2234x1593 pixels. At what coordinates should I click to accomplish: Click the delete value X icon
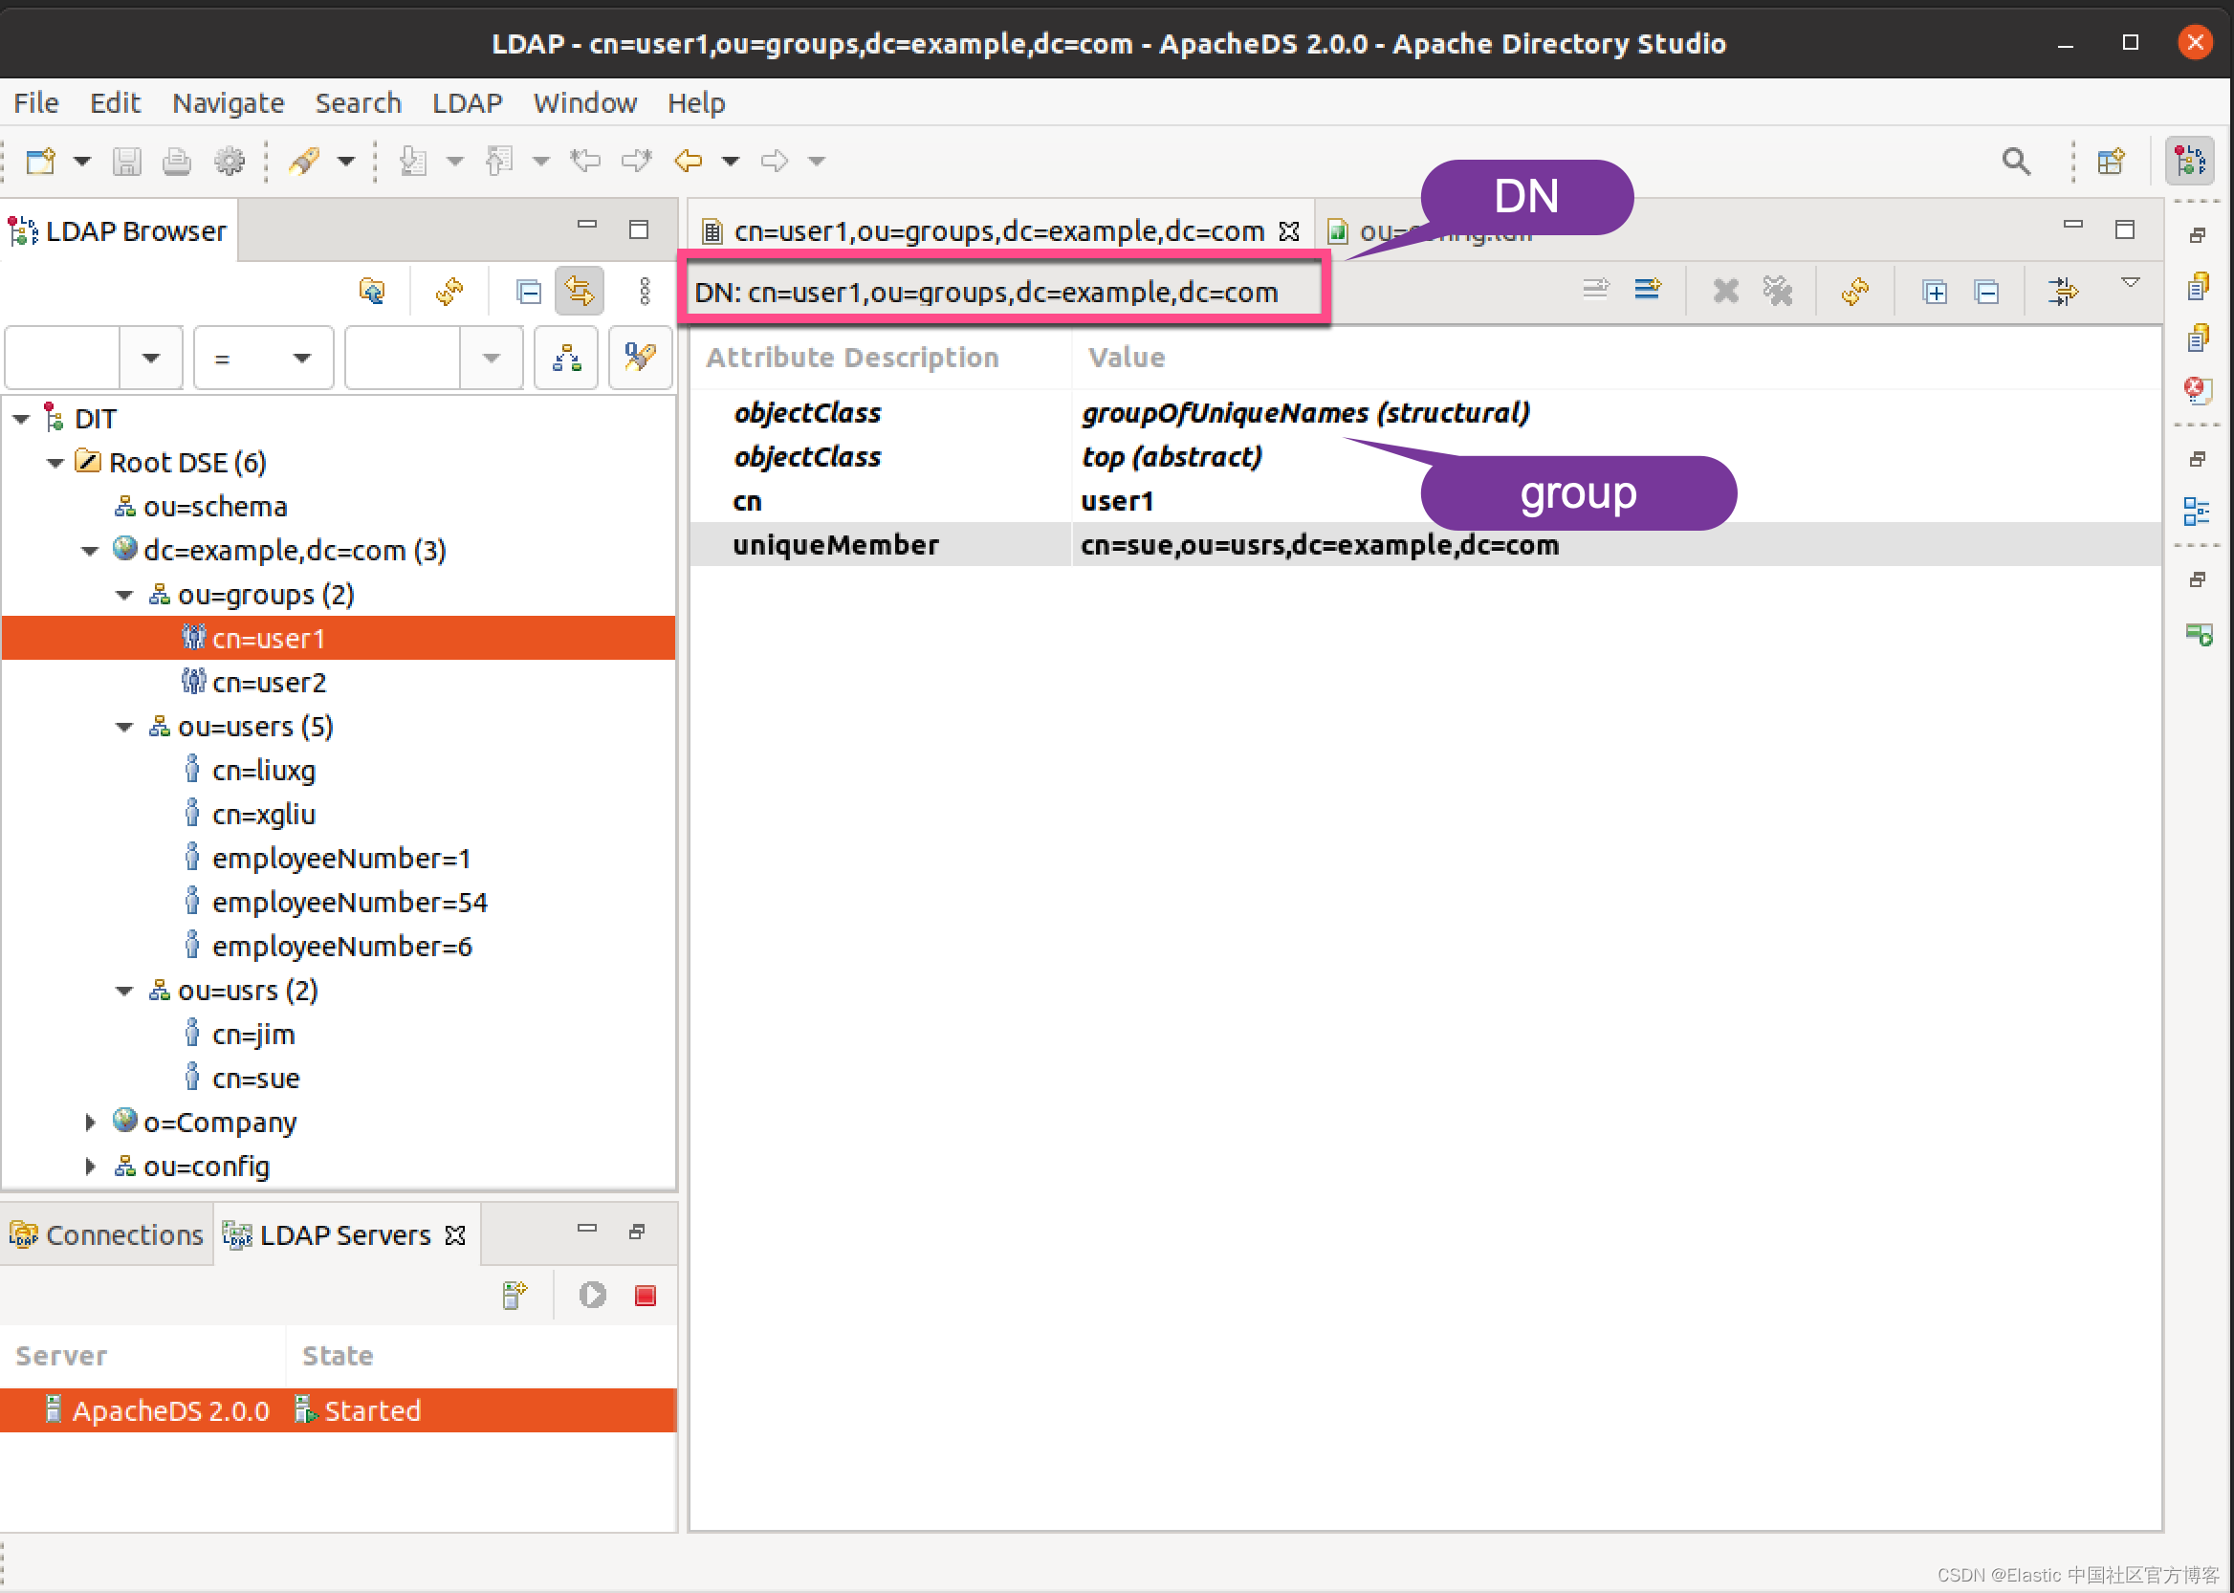(1725, 292)
